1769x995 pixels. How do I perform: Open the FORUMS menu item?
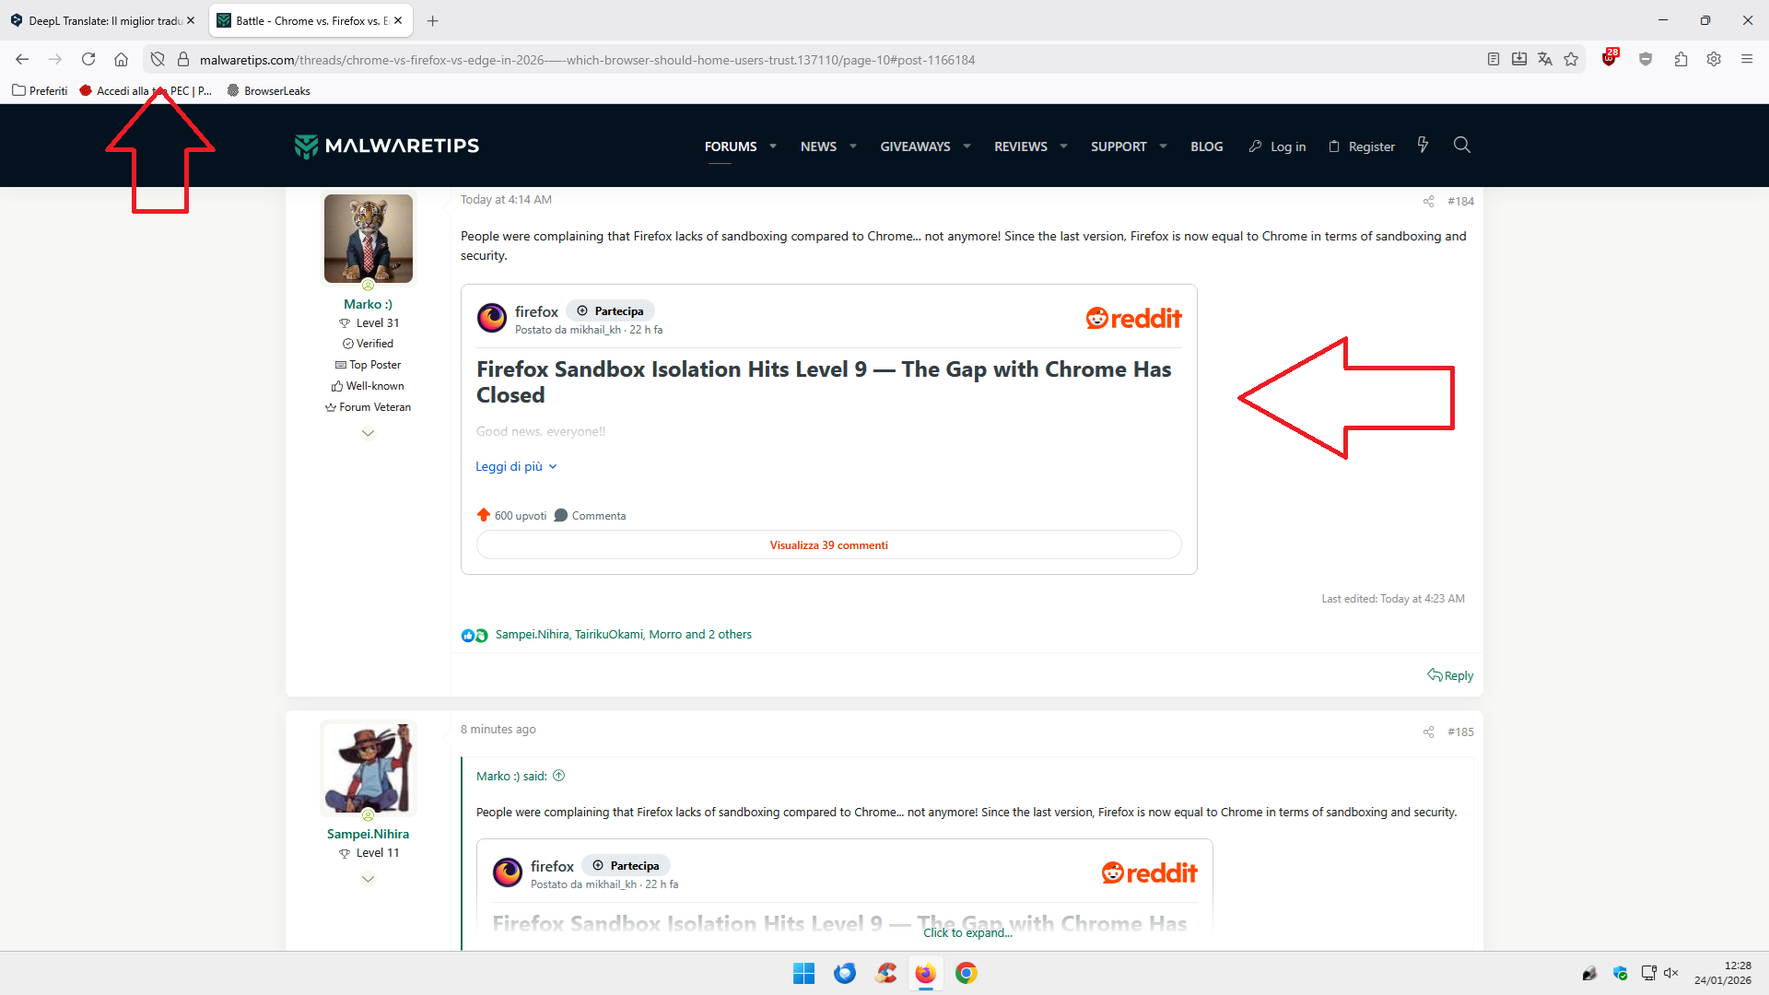[731, 146]
